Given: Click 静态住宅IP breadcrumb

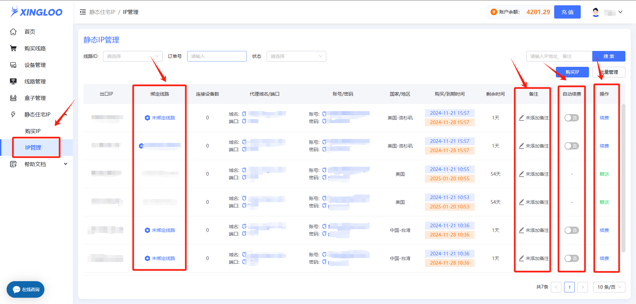Looking at the screenshot, I should [x=102, y=12].
